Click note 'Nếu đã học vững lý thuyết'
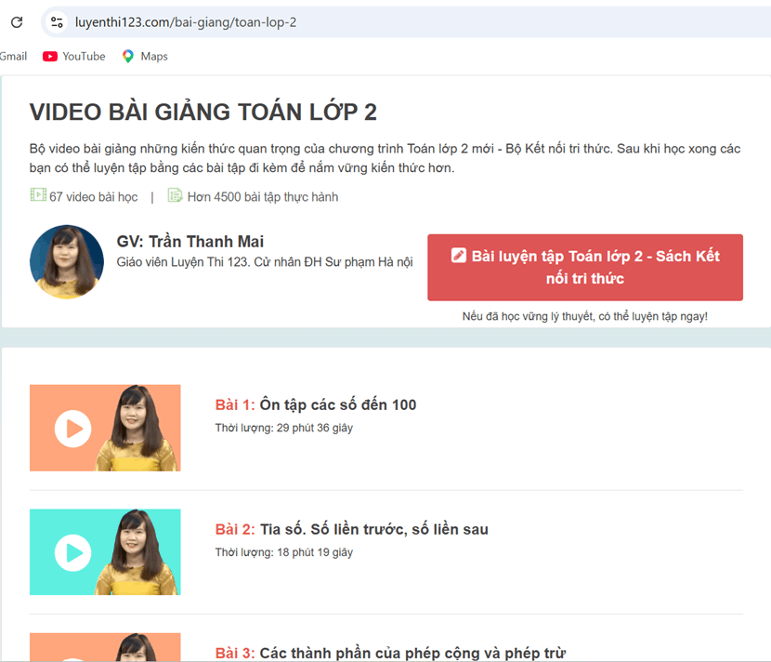This screenshot has width=771, height=662. 585,316
